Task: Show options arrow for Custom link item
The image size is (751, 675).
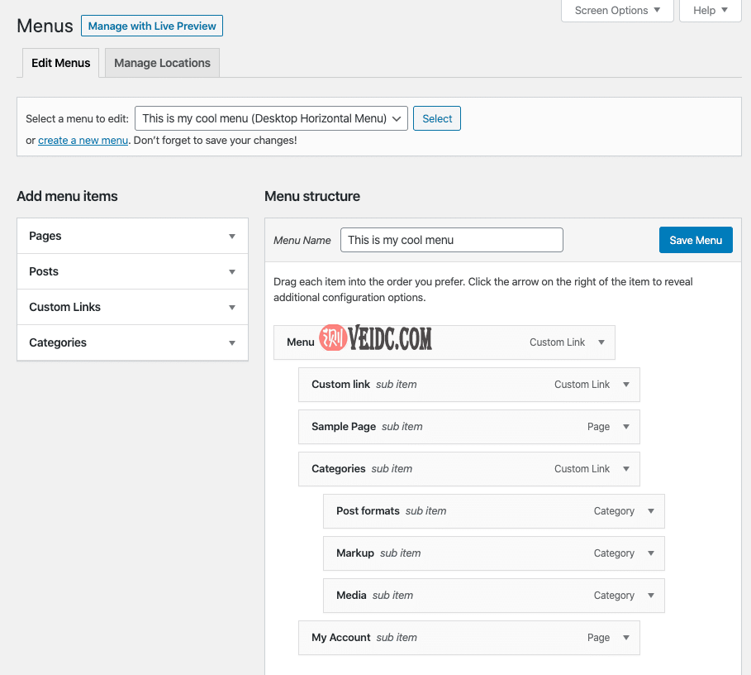Action: [626, 385]
